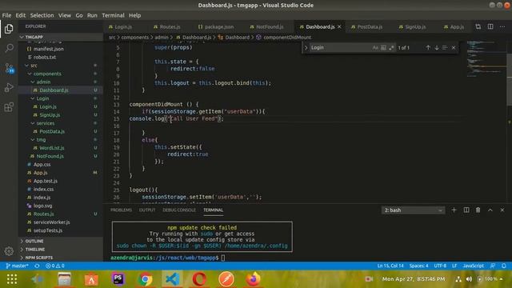Expand the Replace toggle in the find widget
The image size is (512, 288).
pyautogui.click(x=306, y=48)
